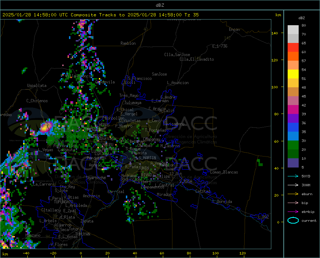Click the yellow eburn arrow in legend

[293, 194]
